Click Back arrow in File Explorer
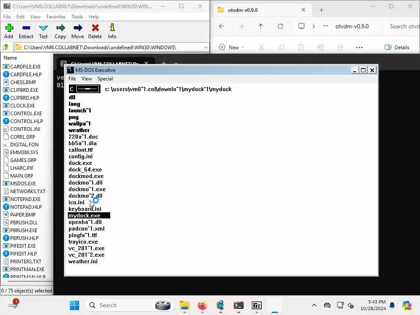The height and width of the screenshot is (315, 420). pos(221,26)
